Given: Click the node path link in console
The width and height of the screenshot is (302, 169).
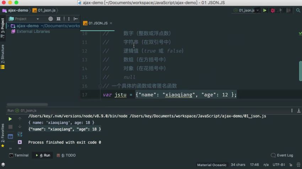Looking at the screenshot, I should [77, 116].
